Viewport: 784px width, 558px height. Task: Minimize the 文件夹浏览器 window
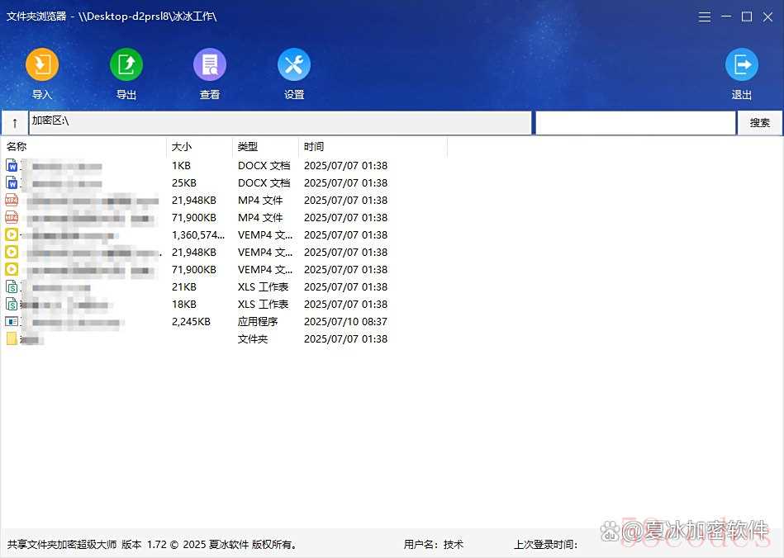coord(726,17)
